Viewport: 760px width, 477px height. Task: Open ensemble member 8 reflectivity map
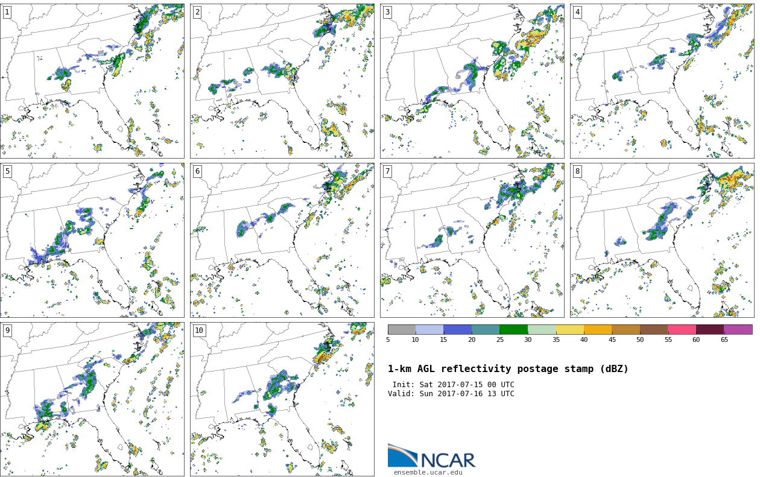pyautogui.click(x=662, y=240)
